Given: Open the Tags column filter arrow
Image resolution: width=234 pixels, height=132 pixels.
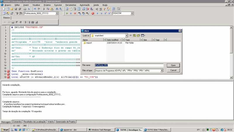Looking at the screenshot, I should click(x=165, y=40).
